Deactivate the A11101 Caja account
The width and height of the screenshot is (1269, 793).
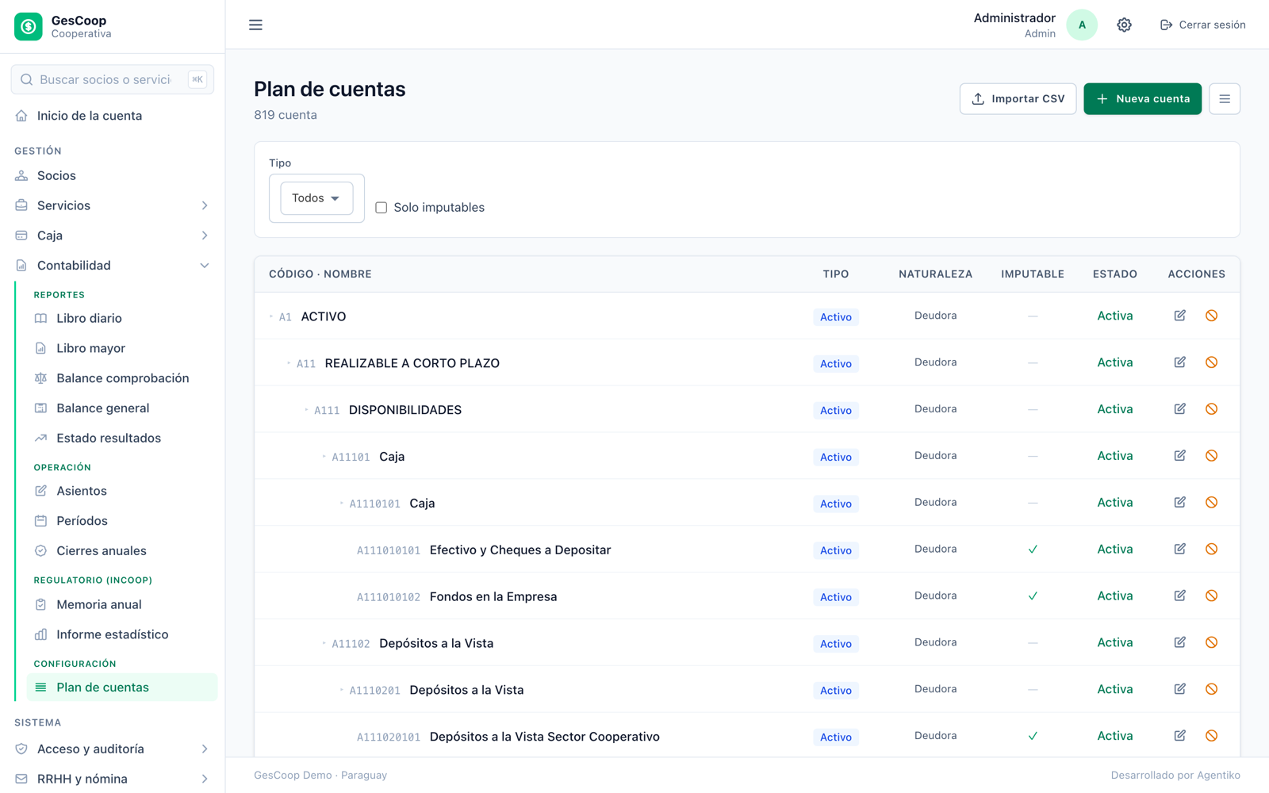[x=1211, y=456]
